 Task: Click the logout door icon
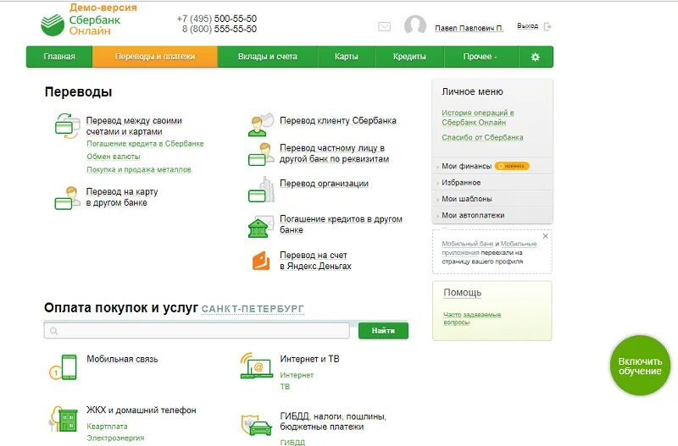point(547,27)
